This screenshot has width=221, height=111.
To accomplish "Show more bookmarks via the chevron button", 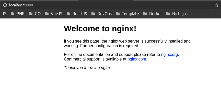I will pyautogui.click(x=216, y=14).
